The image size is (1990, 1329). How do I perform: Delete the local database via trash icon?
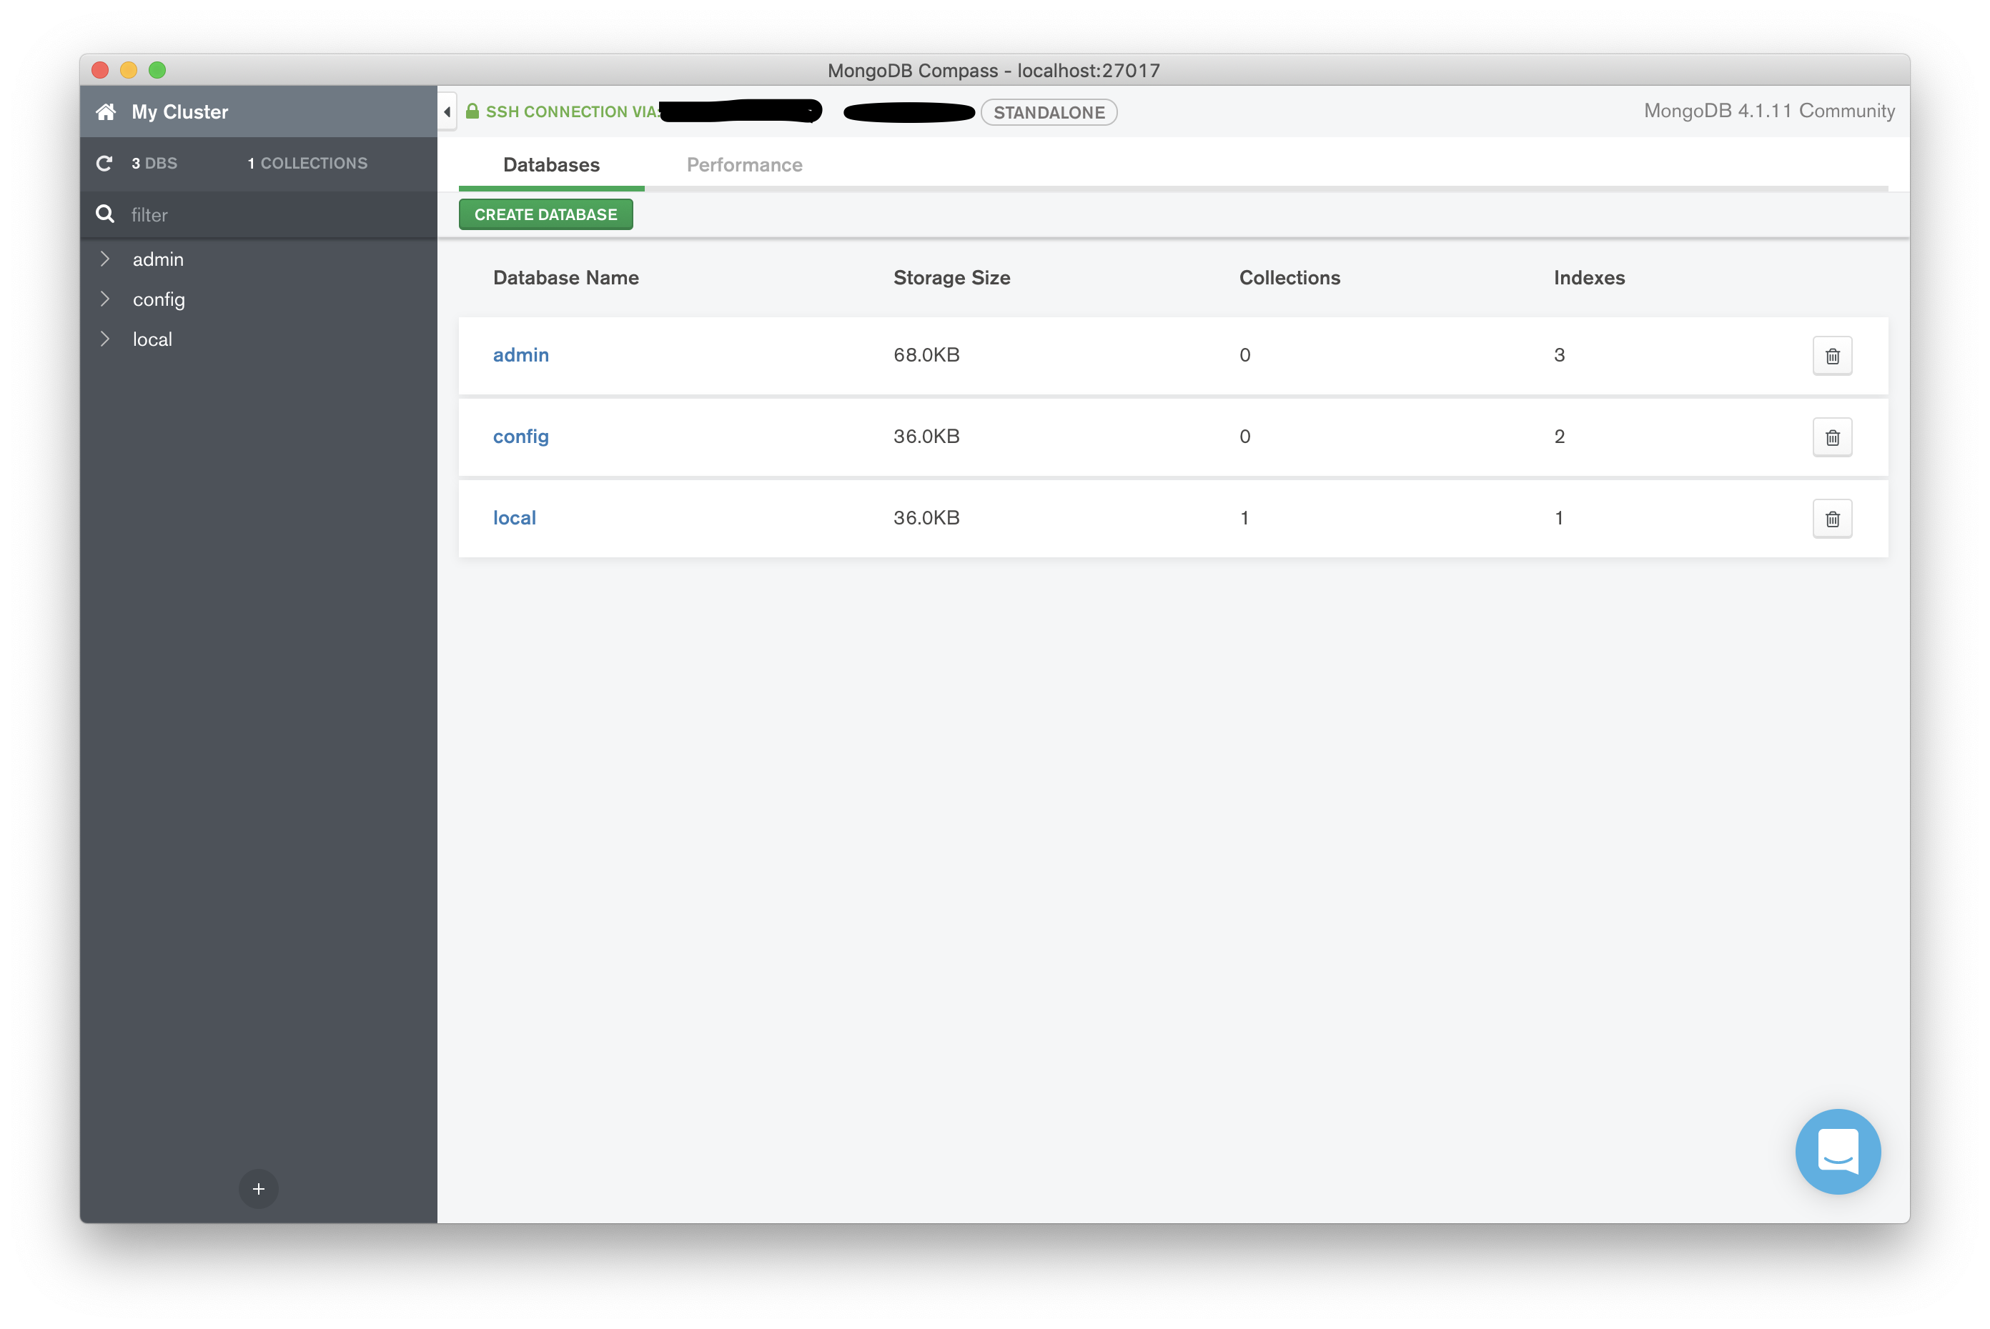[1832, 519]
